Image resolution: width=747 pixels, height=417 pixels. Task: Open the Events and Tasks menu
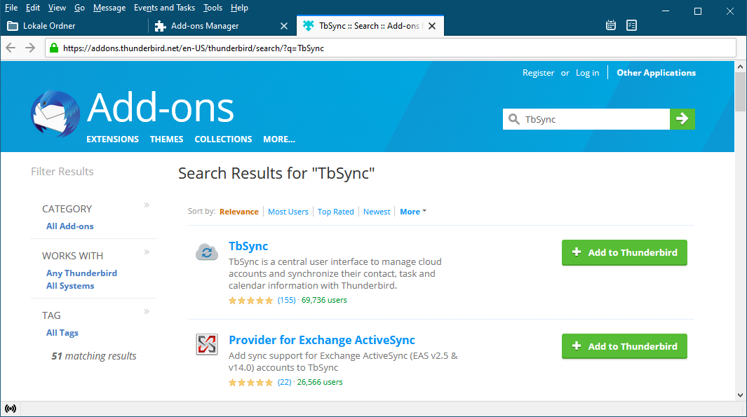164,8
